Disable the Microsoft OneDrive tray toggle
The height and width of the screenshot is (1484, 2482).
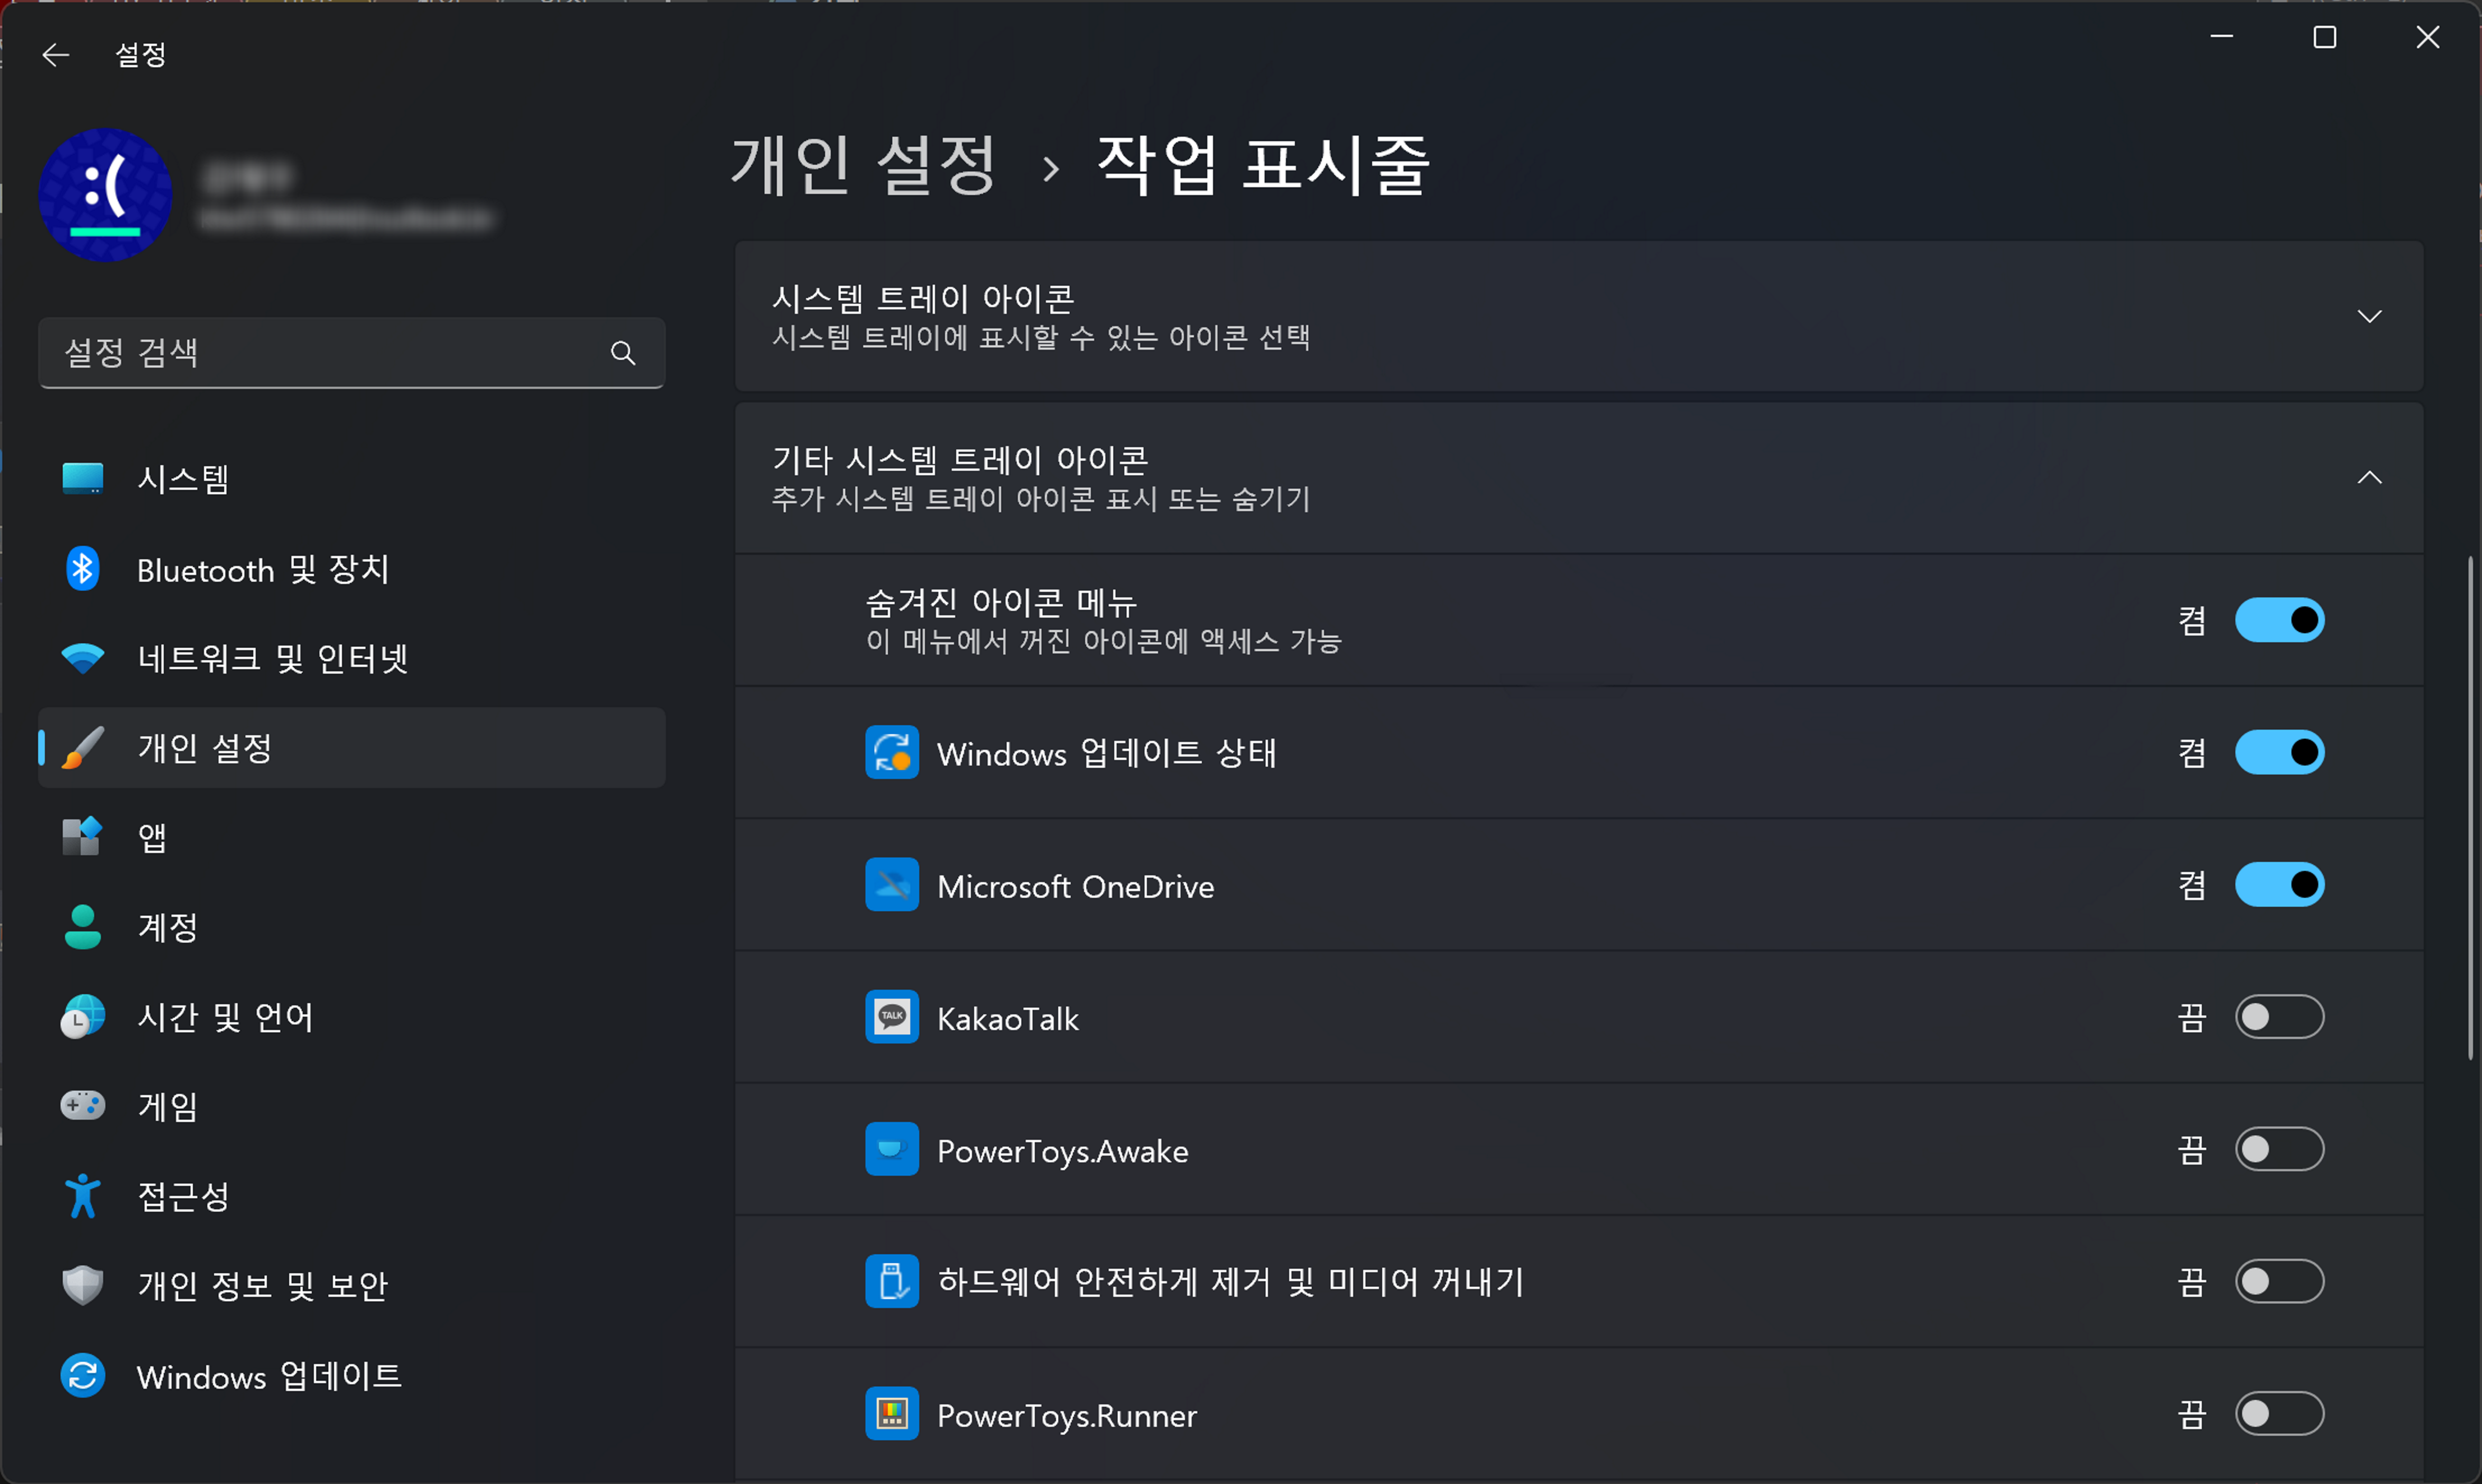click(2279, 885)
